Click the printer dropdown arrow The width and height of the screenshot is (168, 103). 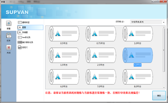[x=164, y=22]
